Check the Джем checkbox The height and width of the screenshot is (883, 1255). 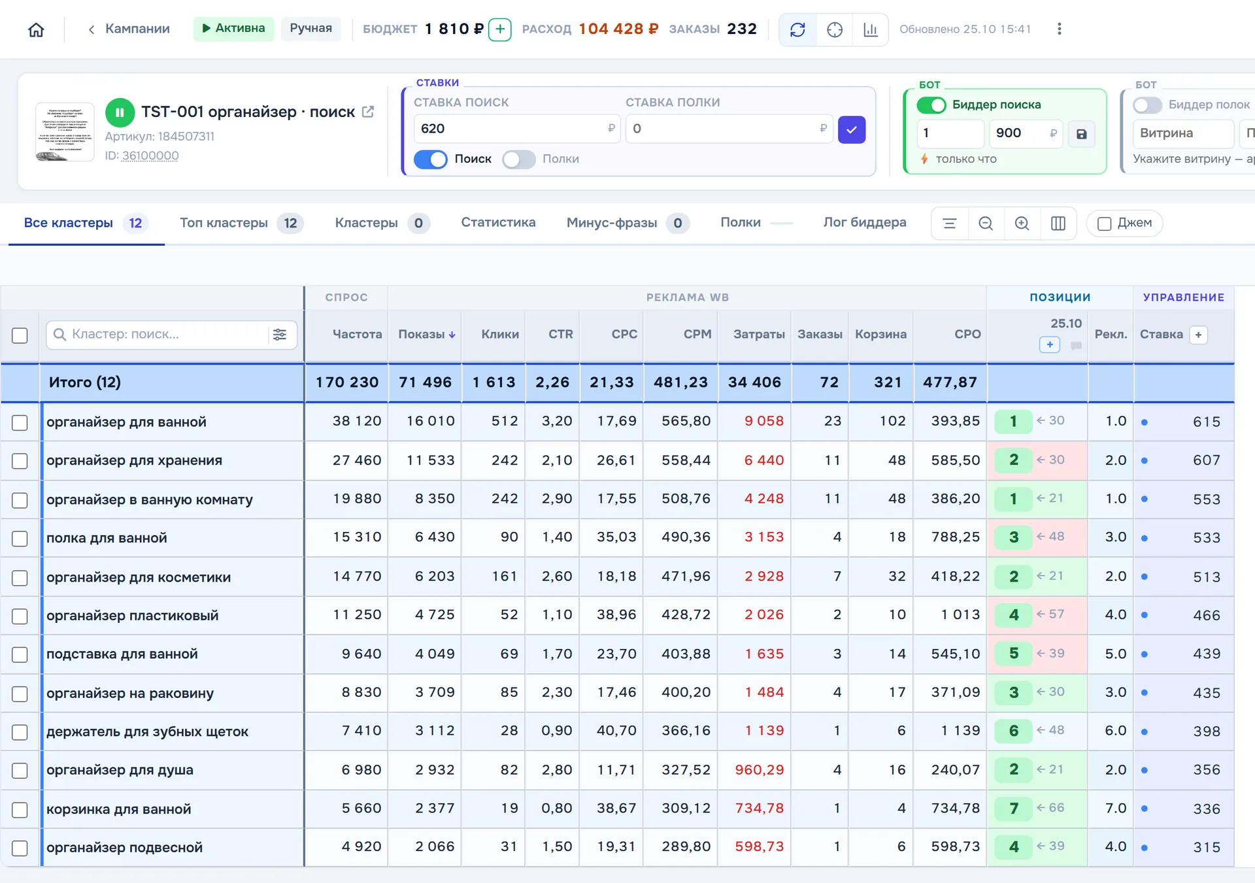click(1104, 224)
